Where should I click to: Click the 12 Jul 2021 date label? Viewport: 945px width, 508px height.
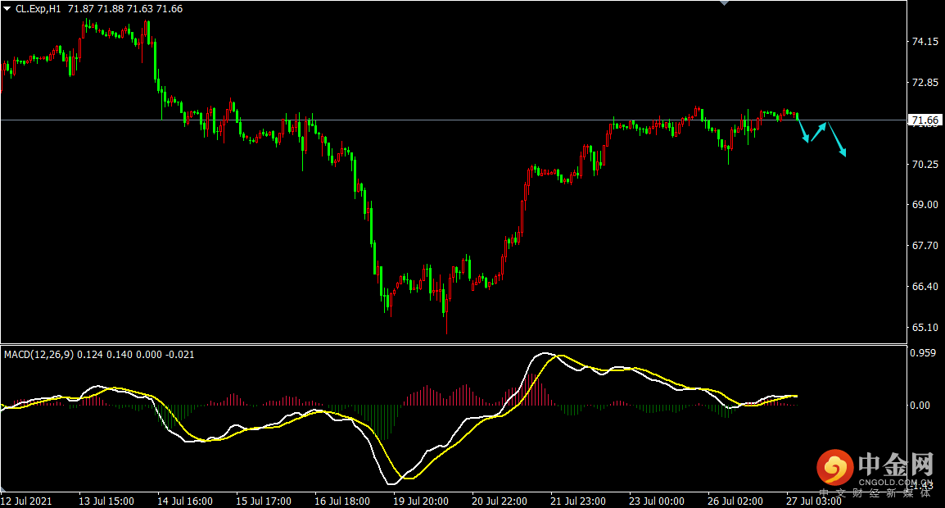pyautogui.click(x=26, y=501)
